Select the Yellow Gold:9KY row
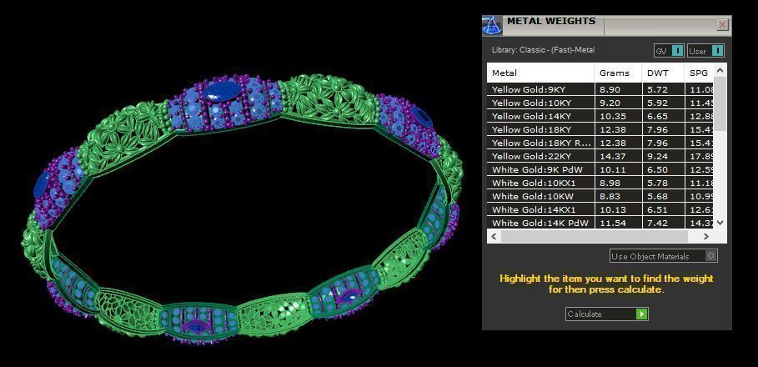Viewport: 758px width, 367px height. click(x=600, y=89)
